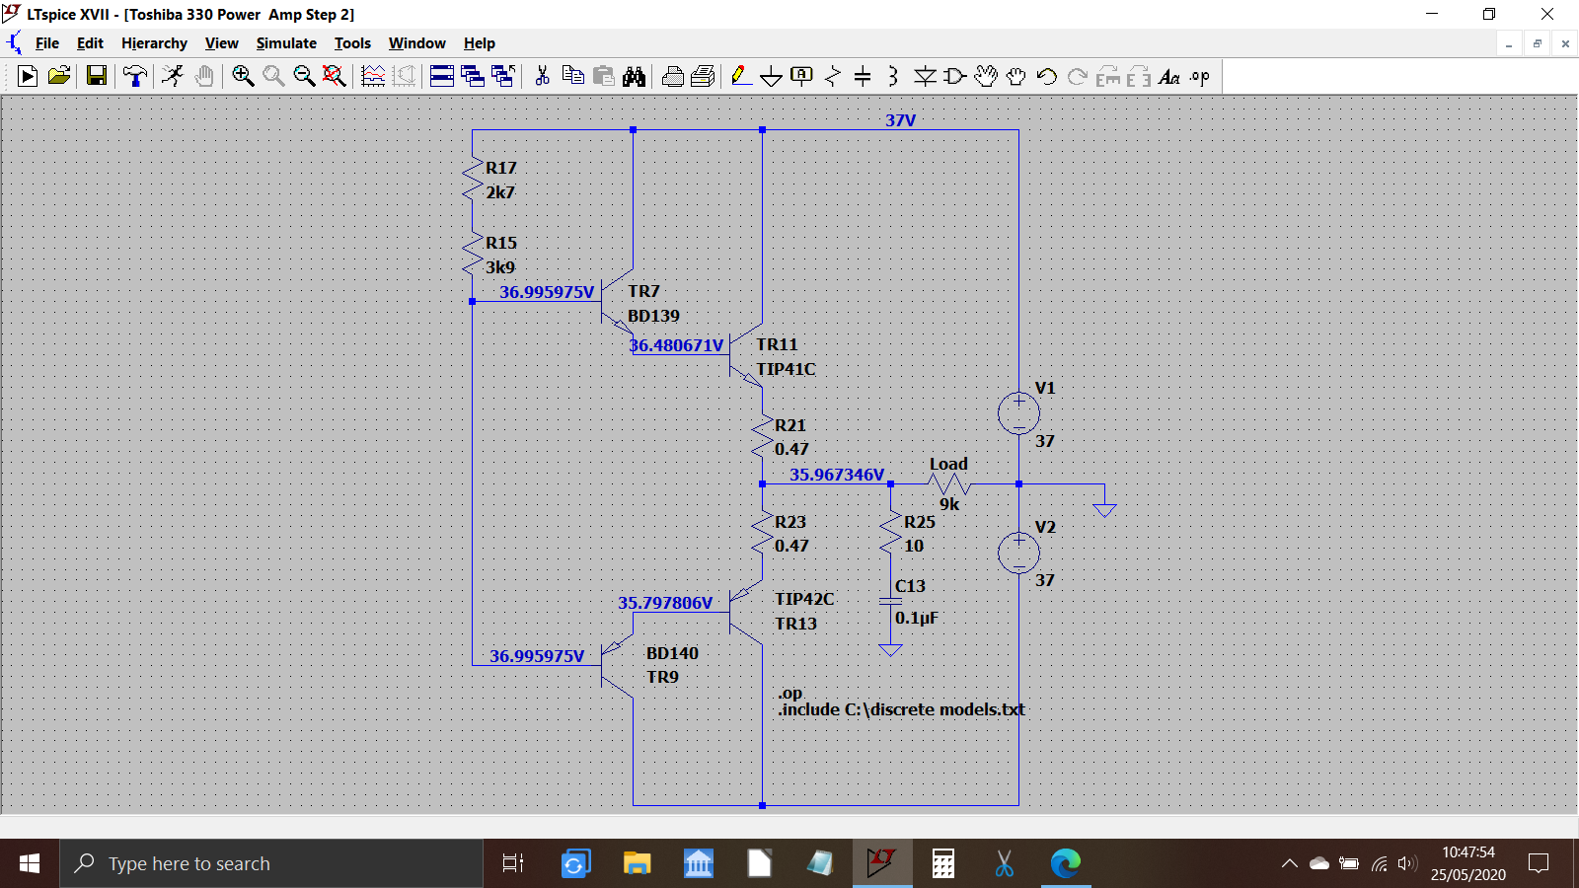This screenshot has height=888, width=1579.
Task: Click the Print icon
Action: [673, 76]
